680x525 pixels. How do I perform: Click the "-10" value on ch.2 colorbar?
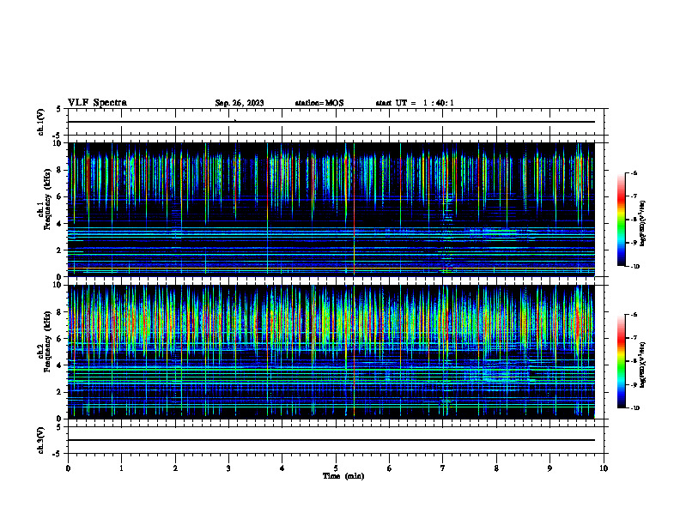click(x=634, y=408)
